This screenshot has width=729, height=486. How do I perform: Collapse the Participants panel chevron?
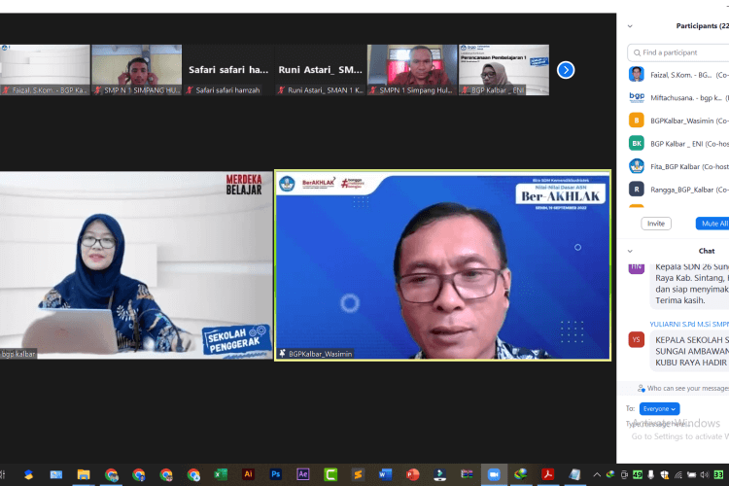click(630, 26)
